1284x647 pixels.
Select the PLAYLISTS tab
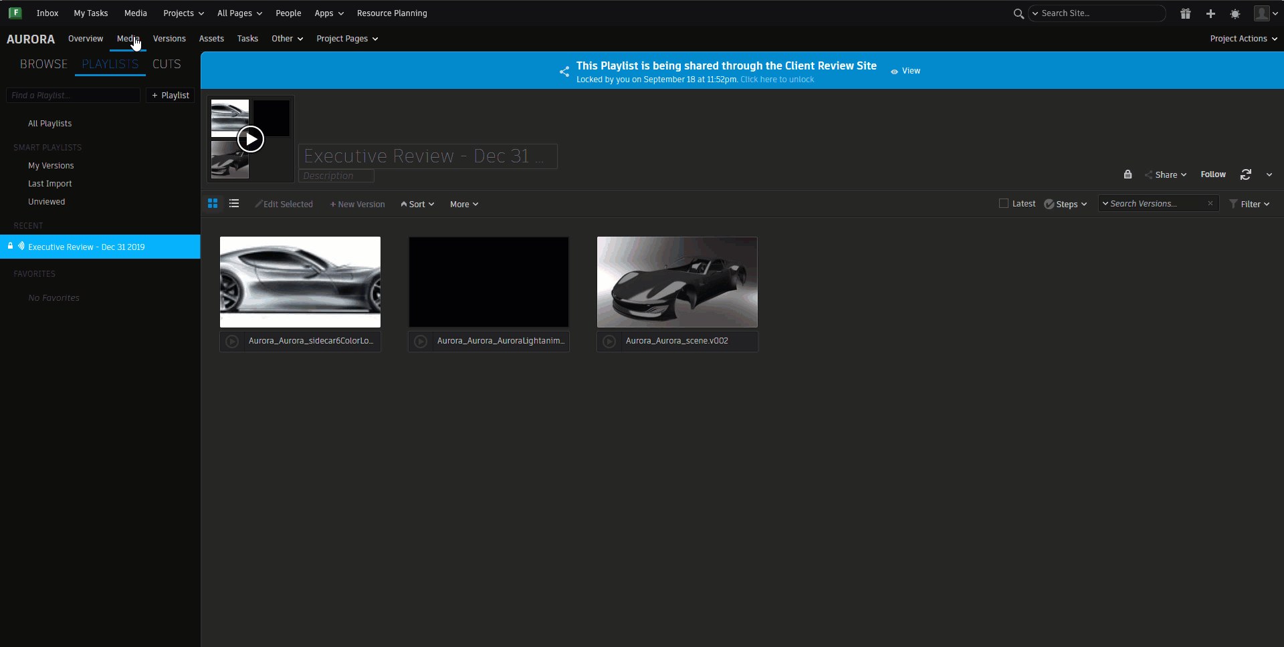point(110,64)
